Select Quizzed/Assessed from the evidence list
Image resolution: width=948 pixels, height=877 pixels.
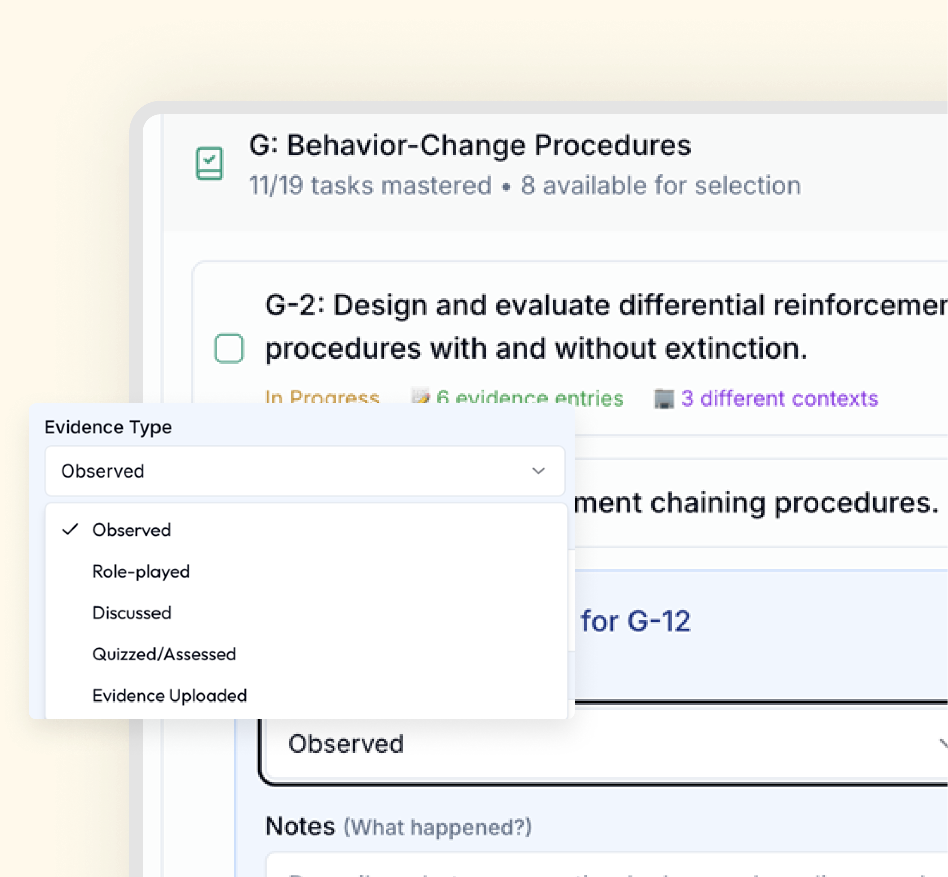[164, 654]
